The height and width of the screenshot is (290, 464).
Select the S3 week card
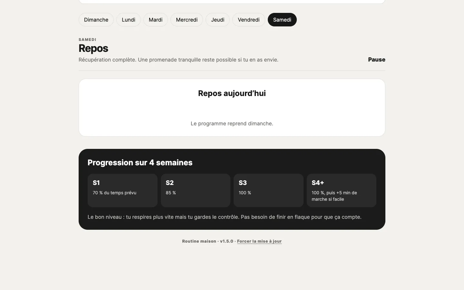[x=268, y=190]
